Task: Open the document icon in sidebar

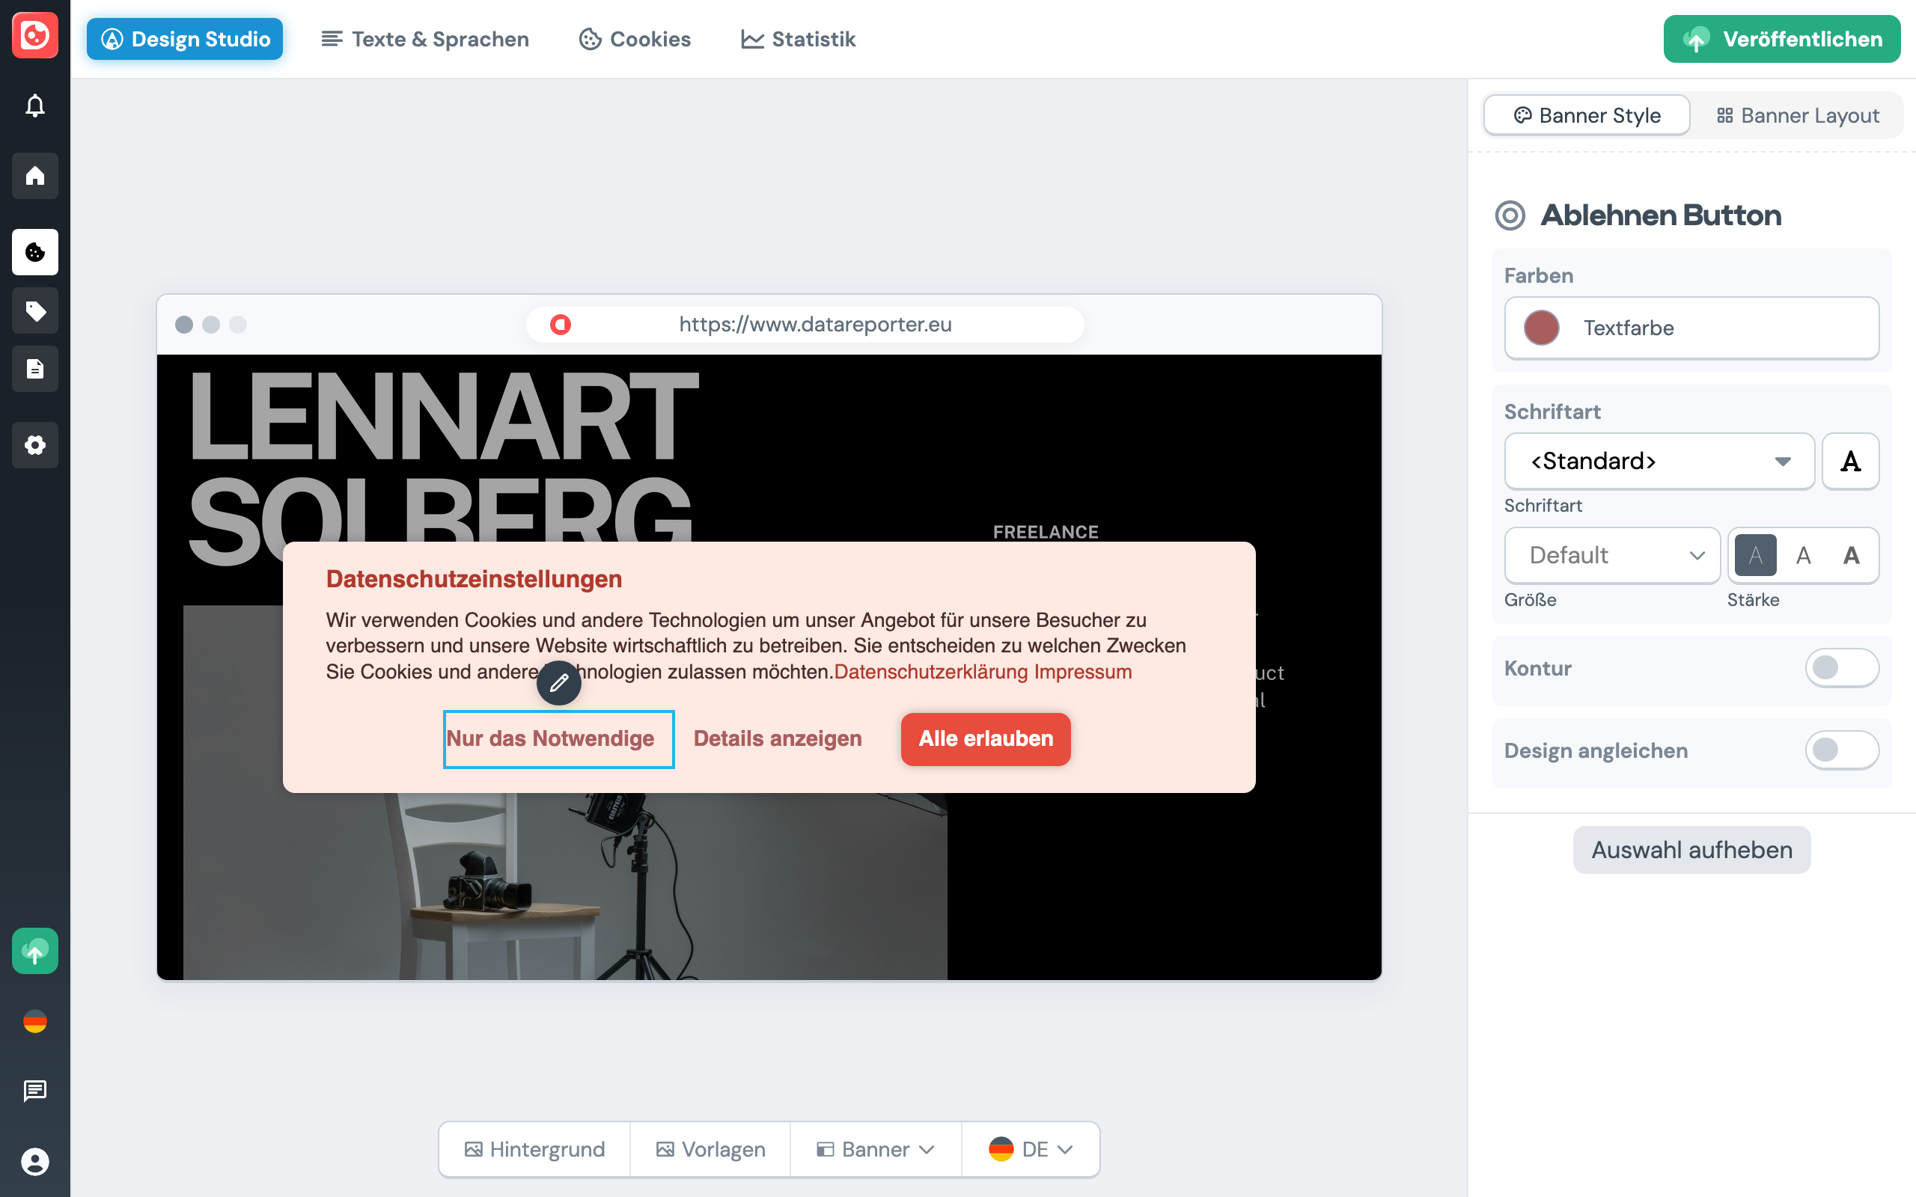Action: click(35, 368)
